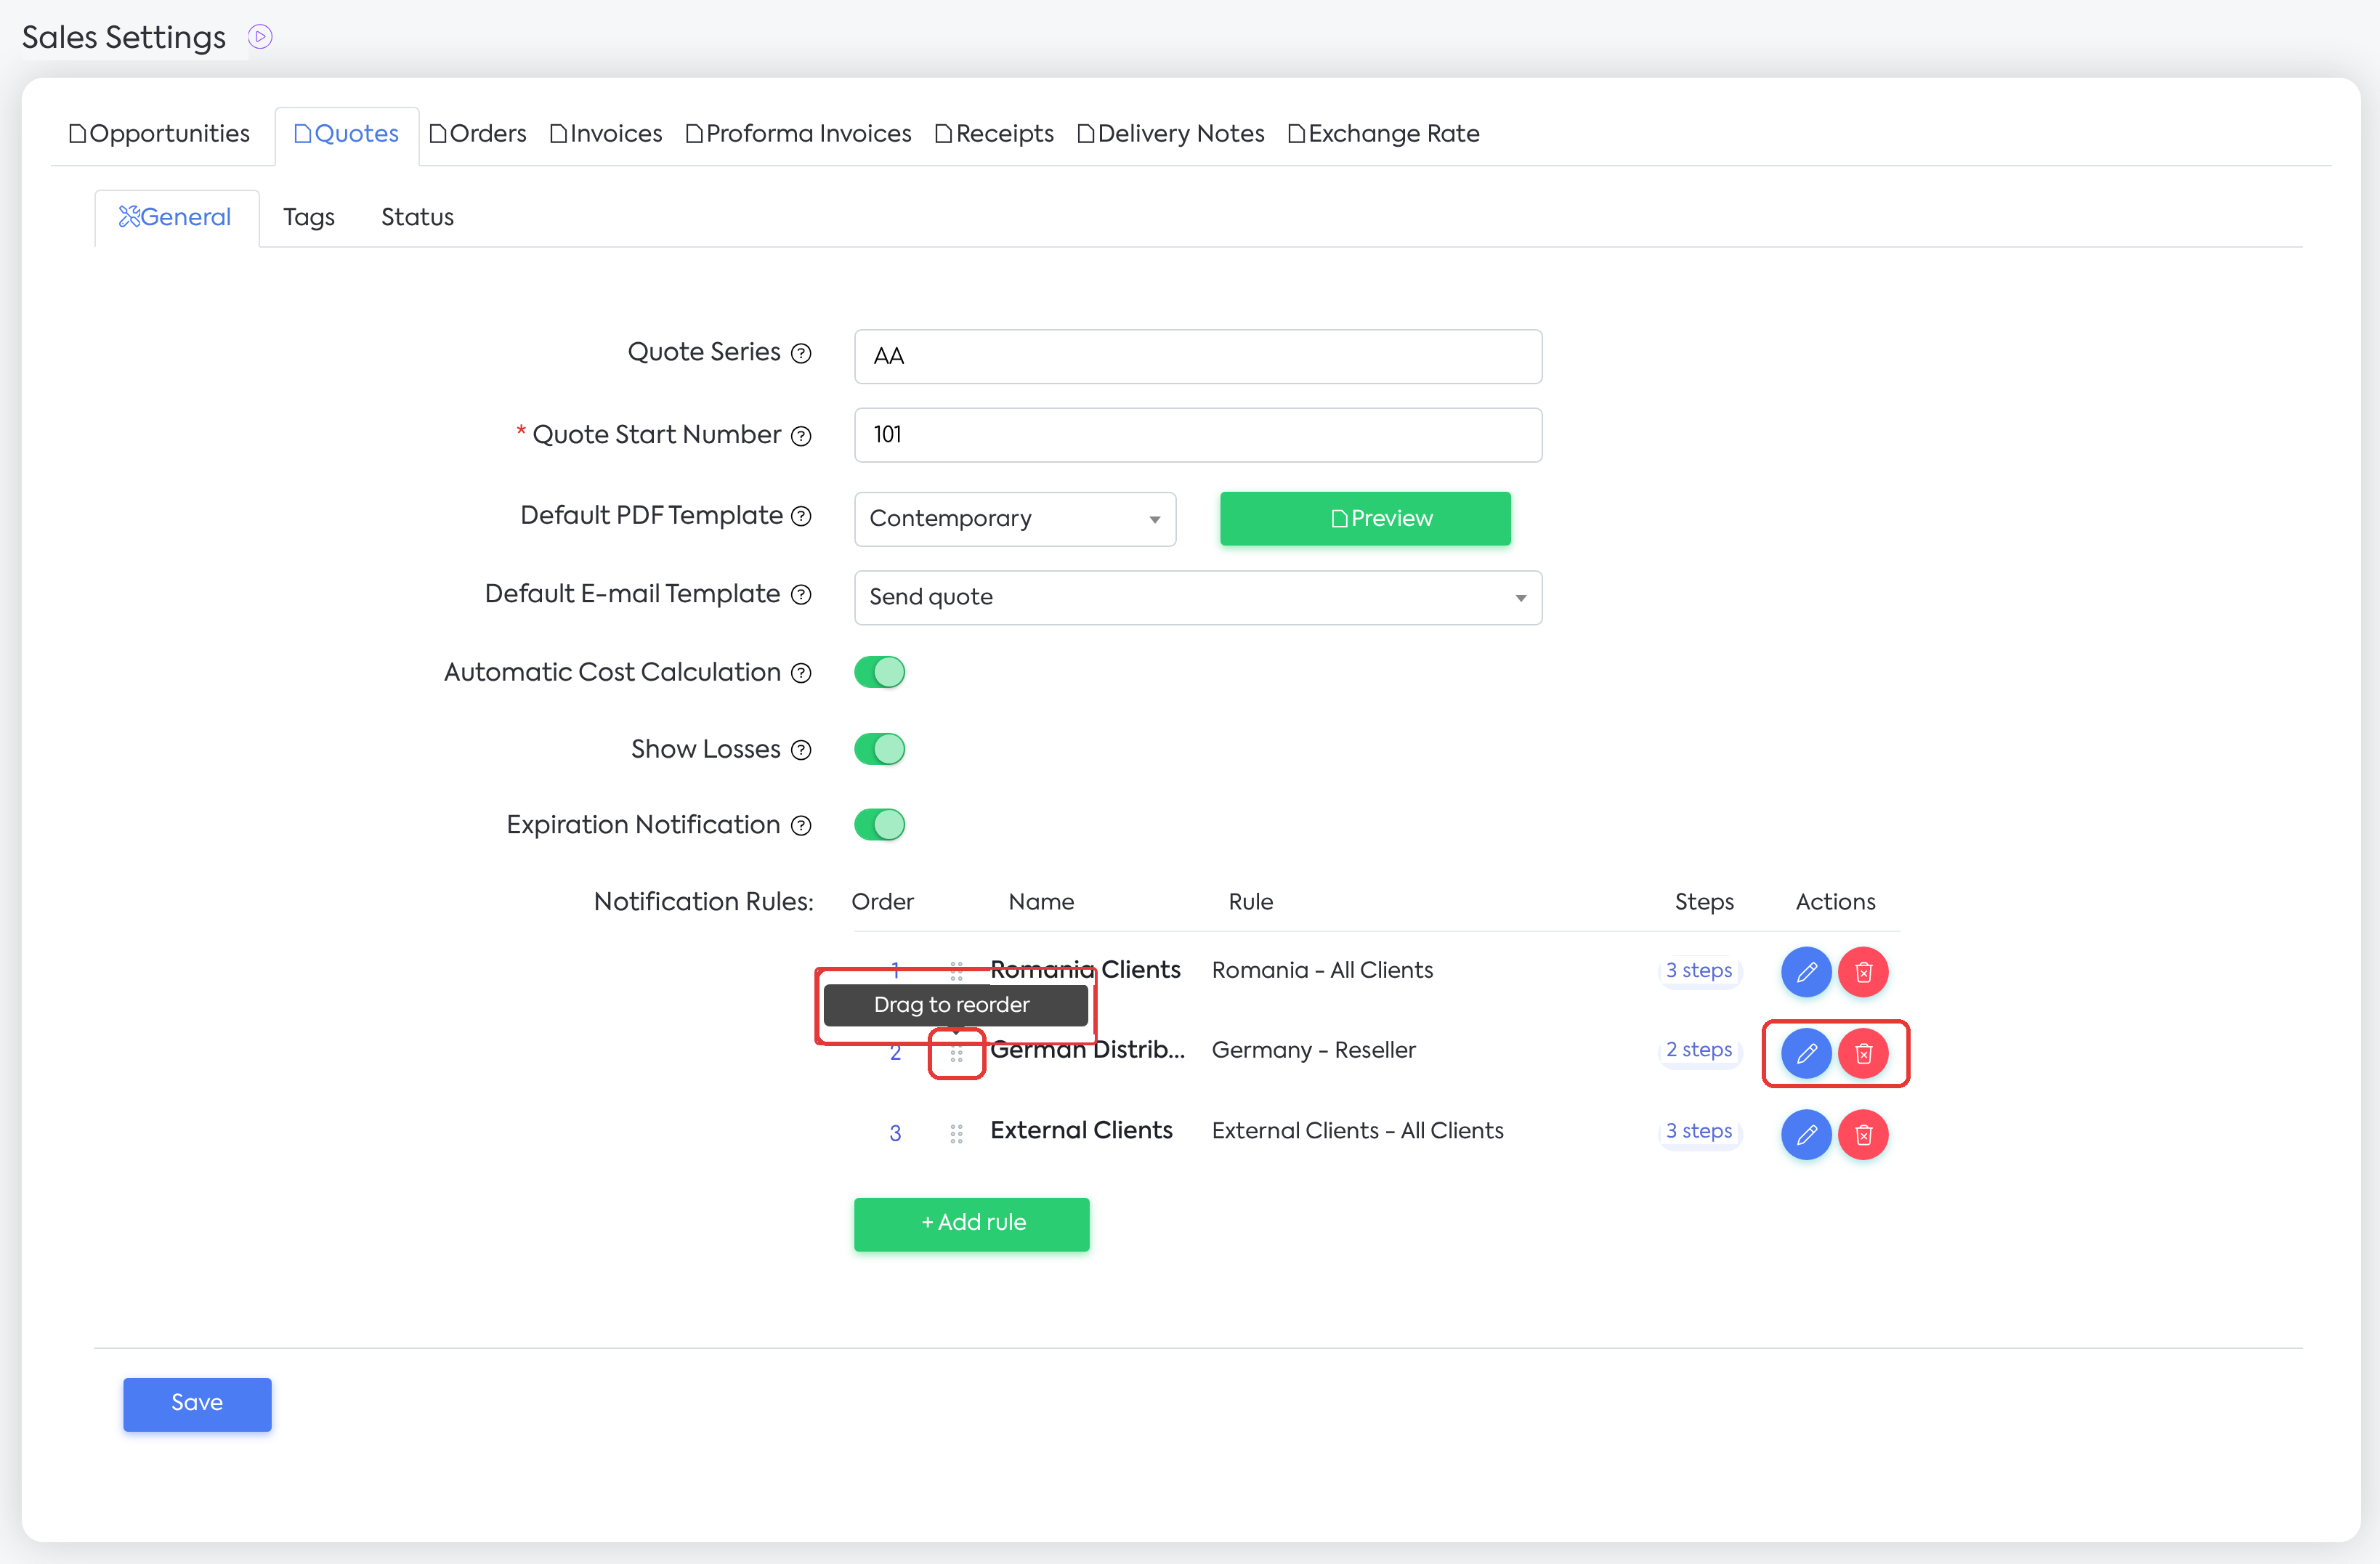
Task: Delete the German Distrib... rule
Action: (x=1863, y=1053)
